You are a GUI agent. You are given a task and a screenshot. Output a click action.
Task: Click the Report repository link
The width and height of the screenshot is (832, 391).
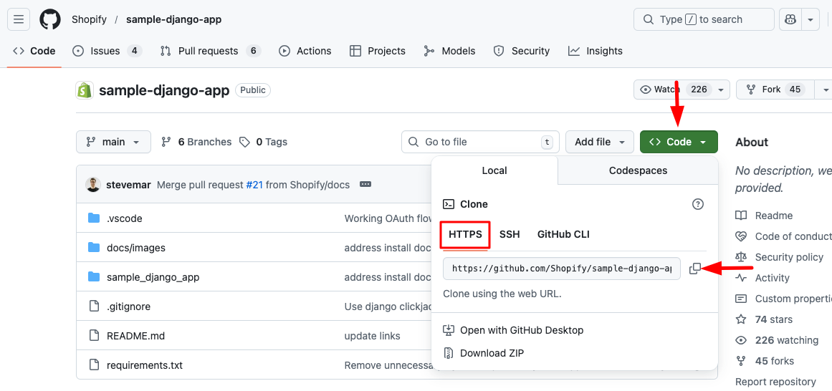775,382
